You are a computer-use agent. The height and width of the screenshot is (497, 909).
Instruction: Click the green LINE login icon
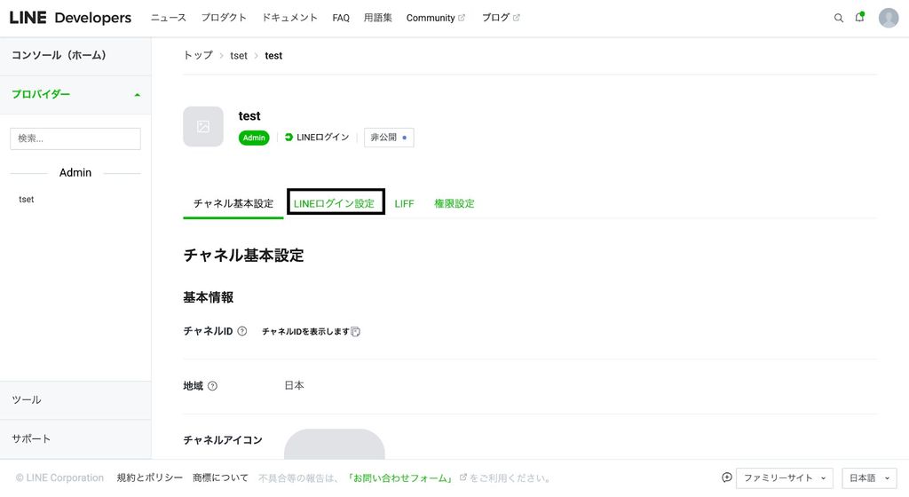click(x=289, y=138)
